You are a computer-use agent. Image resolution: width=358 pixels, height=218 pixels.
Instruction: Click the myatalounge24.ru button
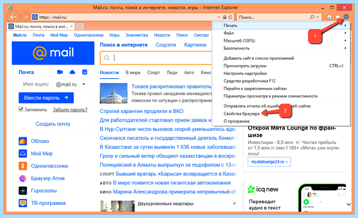pos(269,162)
